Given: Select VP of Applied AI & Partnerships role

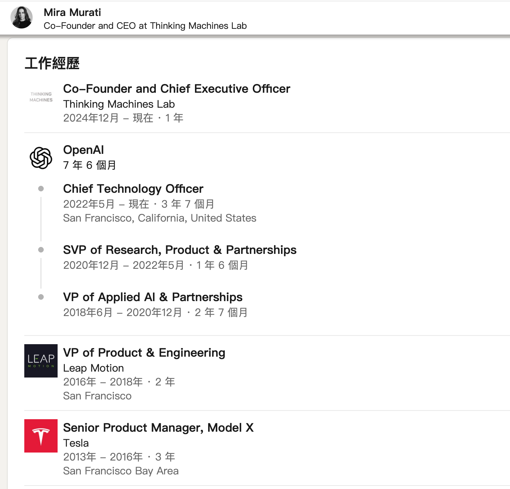Looking at the screenshot, I should click(x=153, y=297).
